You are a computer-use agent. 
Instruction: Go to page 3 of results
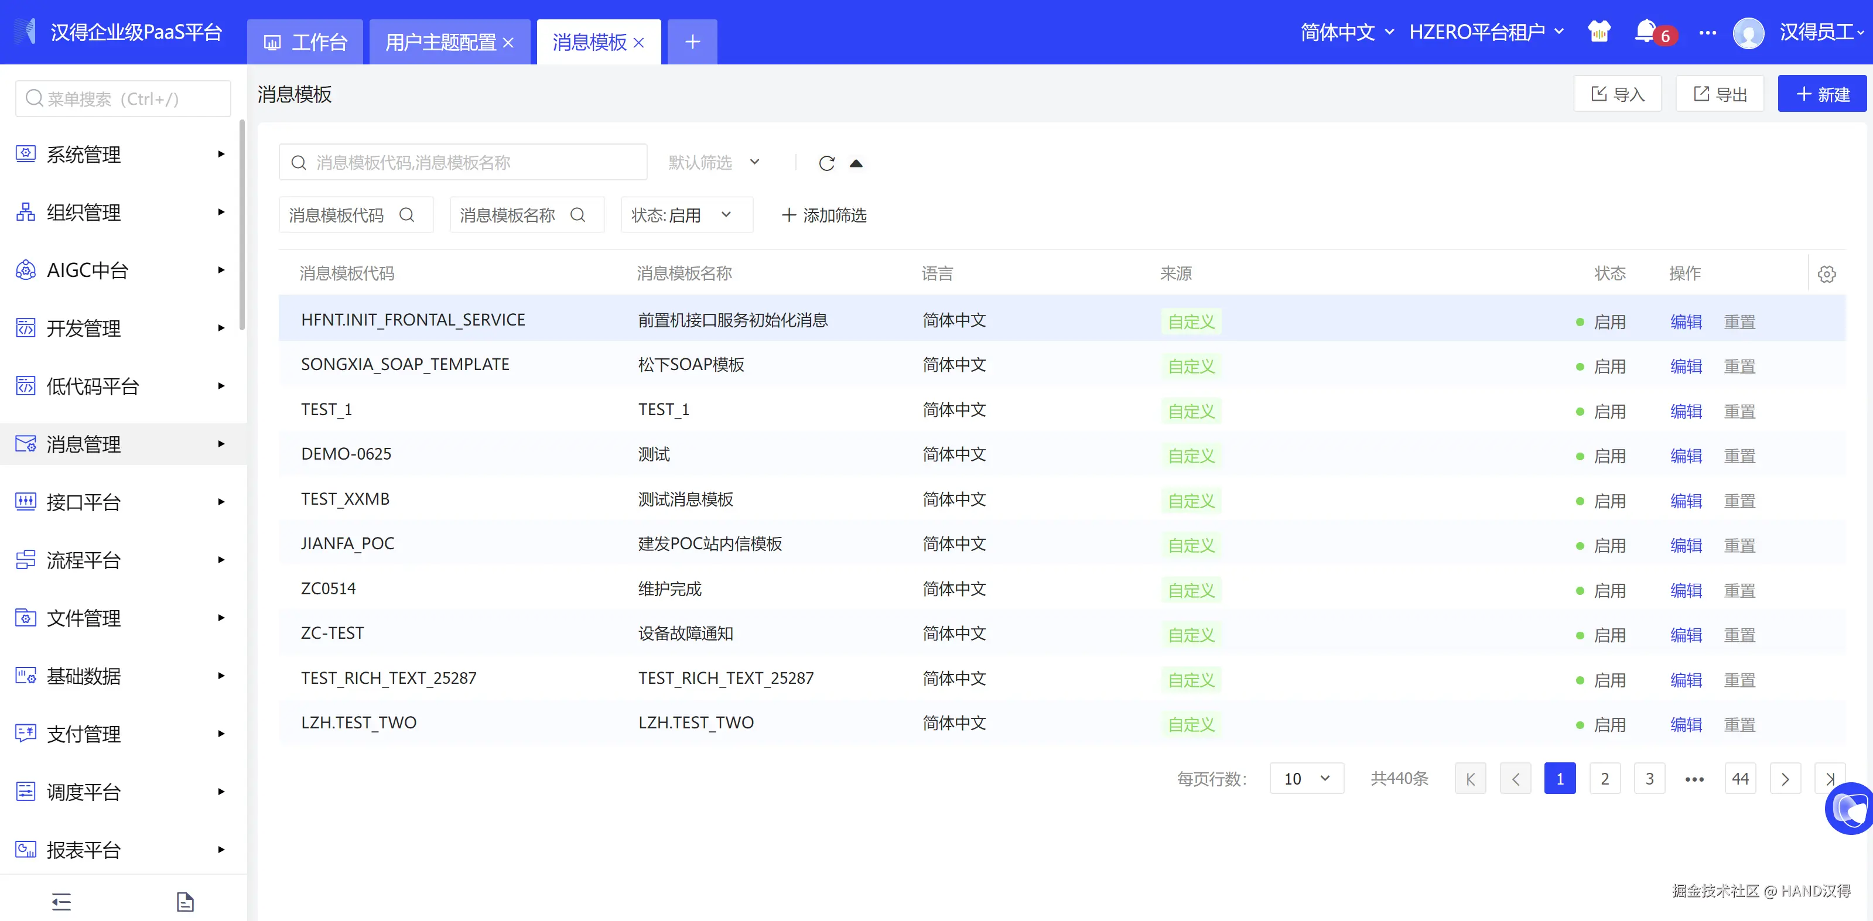point(1649,779)
